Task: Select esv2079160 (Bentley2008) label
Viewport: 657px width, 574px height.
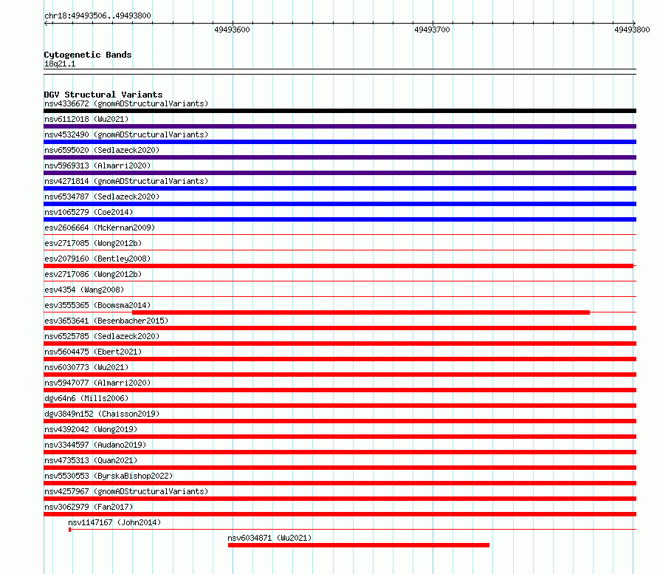Action: coord(97,259)
